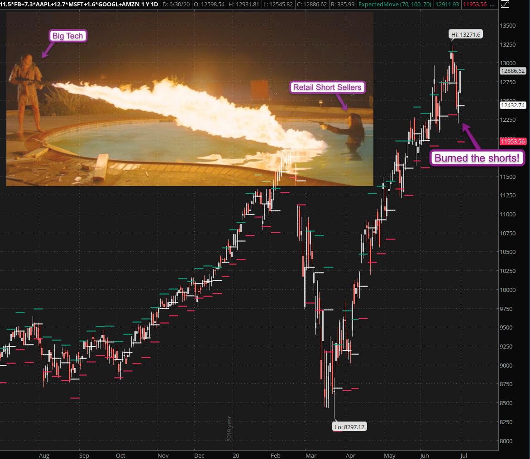Click the Apr label on time axis
This screenshot has height=459, width=530.
pyautogui.click(x=350, y=456)
